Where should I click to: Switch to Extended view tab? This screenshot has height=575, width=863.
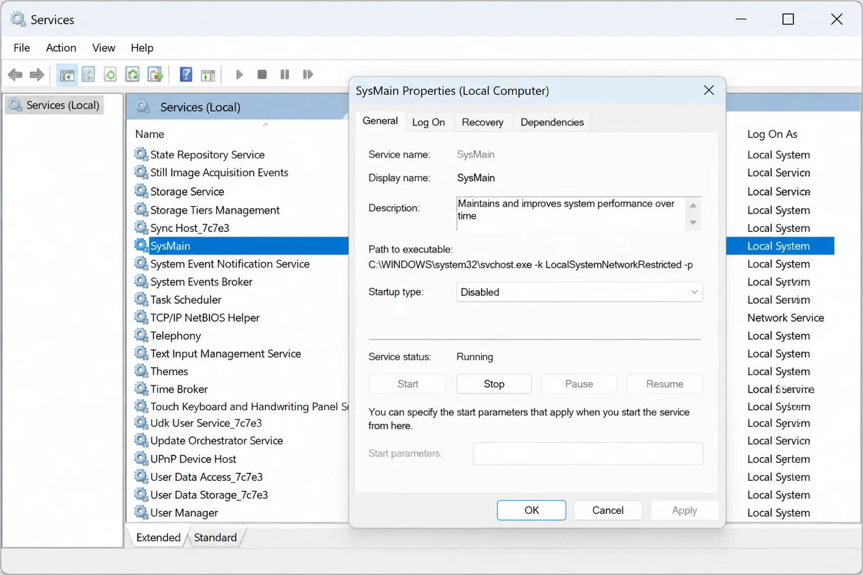[158, 537]
